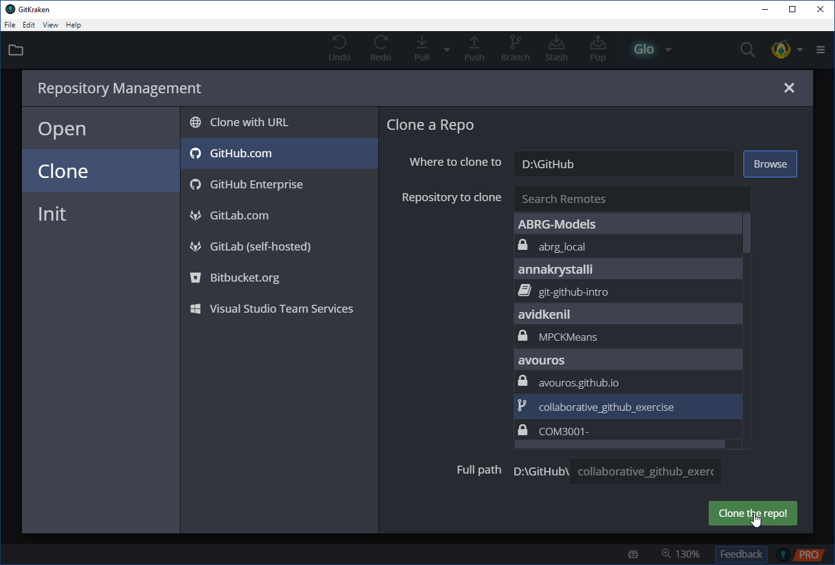This screenshot has width=835, height=565.
Task: Click the Where to clone to field
Action: [624, 164]
